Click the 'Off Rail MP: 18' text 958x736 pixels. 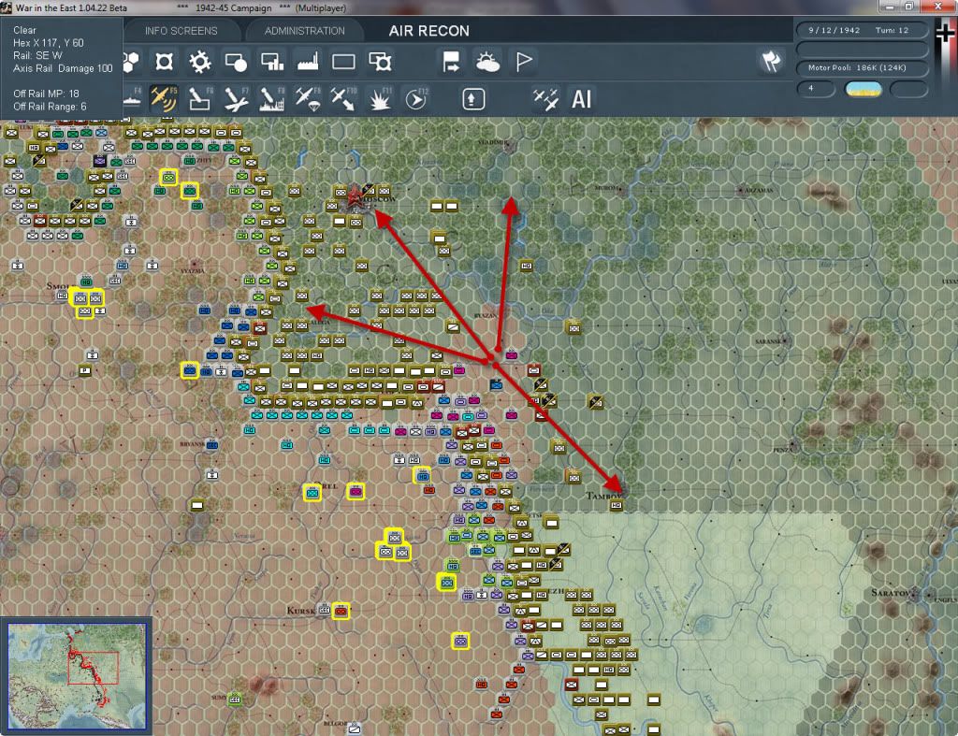coord(47,94)
